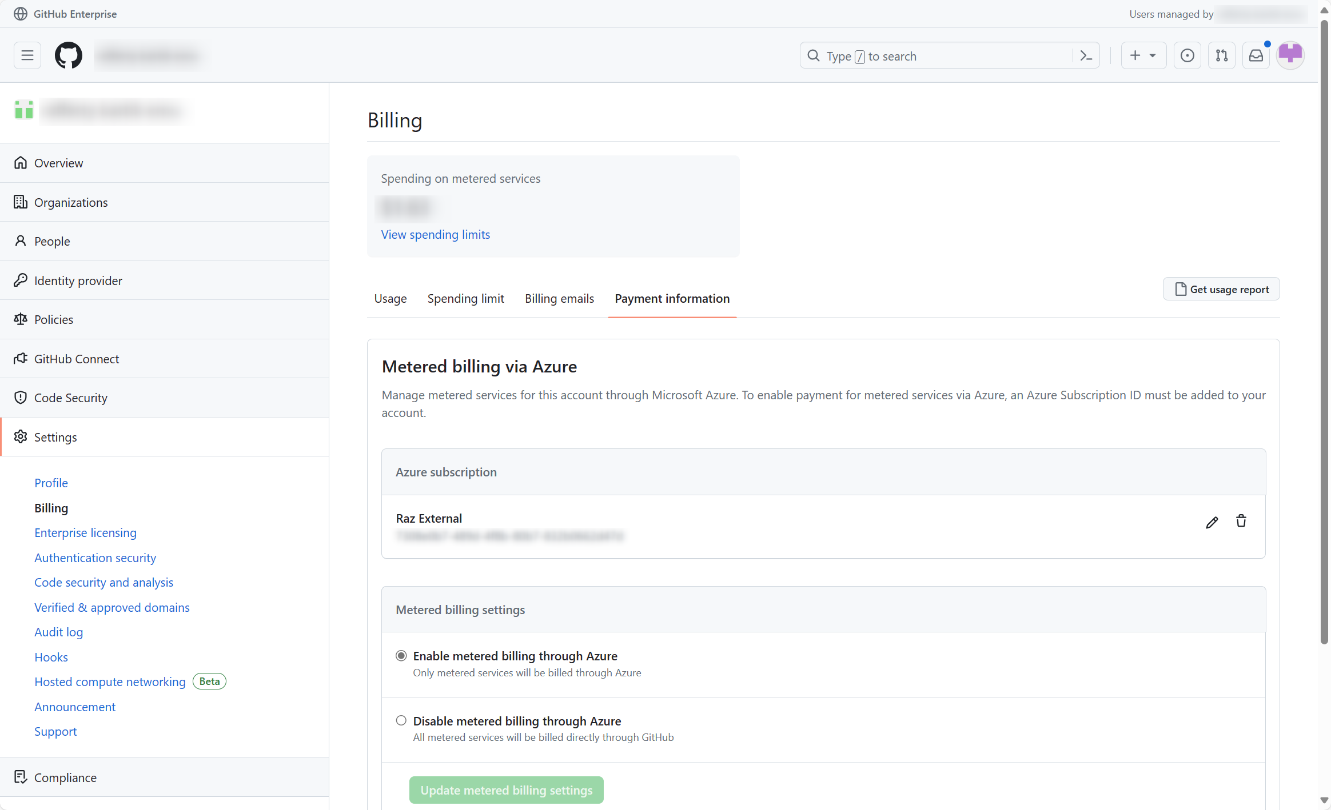The width and height of the screenshot is (1331, 810).
Task: Open the command palette icon
Action: point(1086,56)
